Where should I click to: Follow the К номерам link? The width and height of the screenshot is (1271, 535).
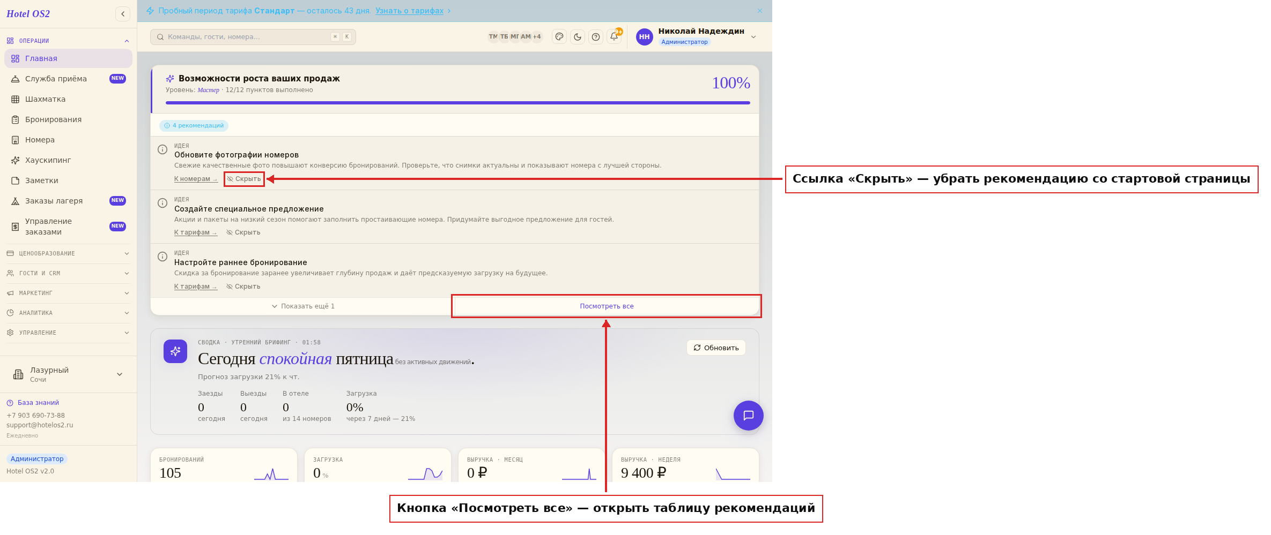[196, 179]
